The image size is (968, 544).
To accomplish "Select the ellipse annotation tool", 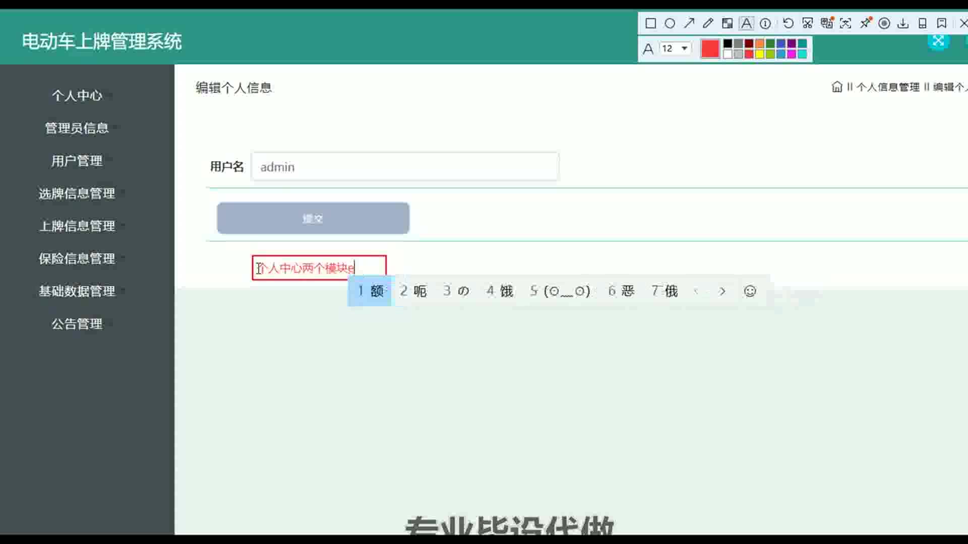I will [x=670, y=23].
